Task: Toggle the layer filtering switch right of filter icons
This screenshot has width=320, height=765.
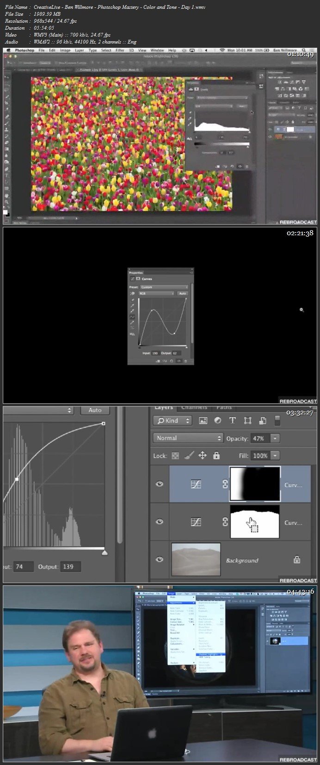Action: tap(277, 420)
